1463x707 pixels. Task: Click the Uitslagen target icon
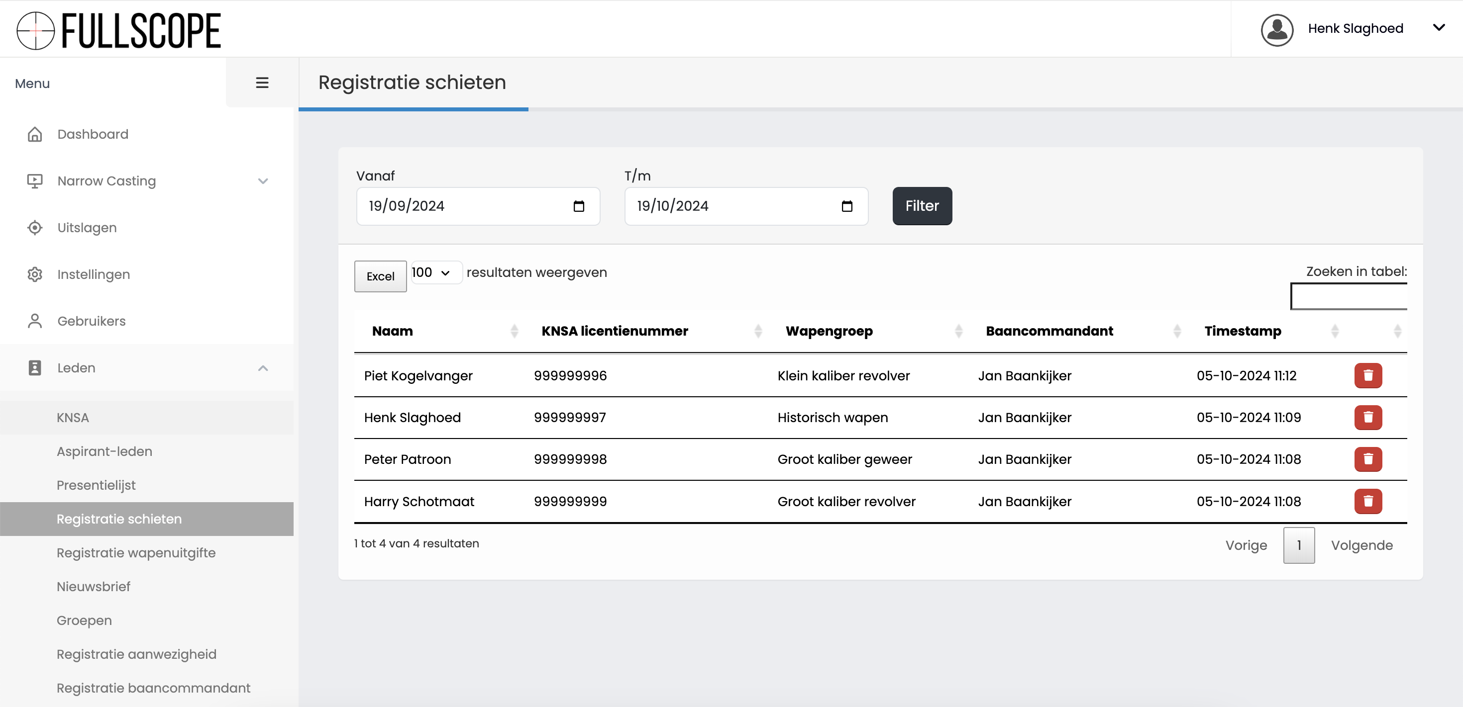tap(35, 228)
